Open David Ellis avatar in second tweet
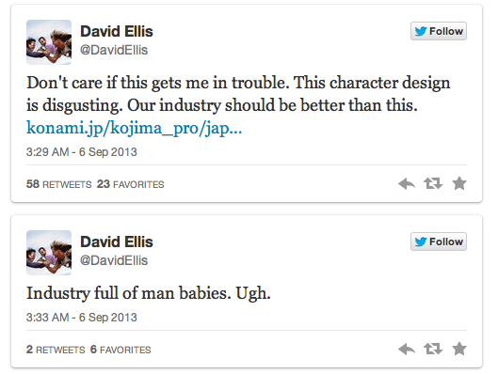The width and height of the screenshot is (498, 374). click(x=49, y=253)
